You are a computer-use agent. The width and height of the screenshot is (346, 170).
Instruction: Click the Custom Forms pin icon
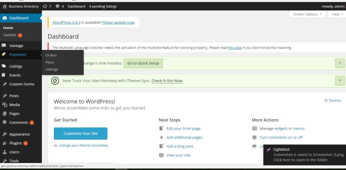[x=5, y=84]
